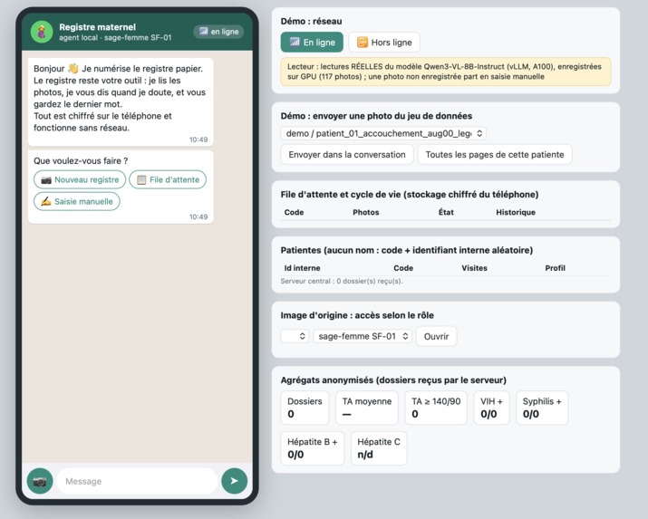Tap the camera icon beside message field

click(x=40, y=481)
